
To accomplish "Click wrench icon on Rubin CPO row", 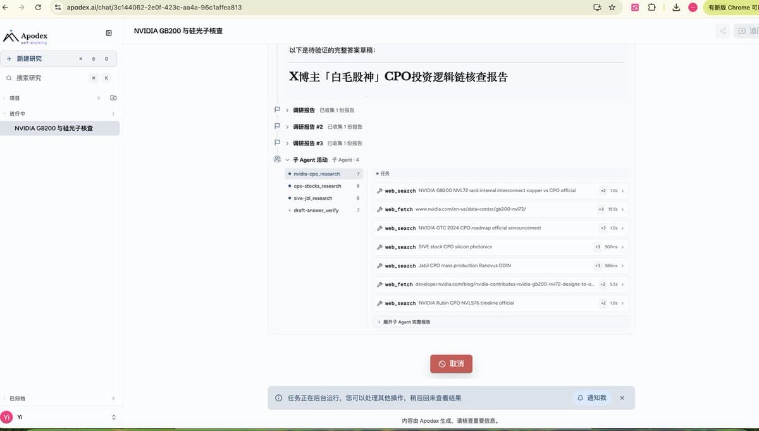I will coord(379,303).
